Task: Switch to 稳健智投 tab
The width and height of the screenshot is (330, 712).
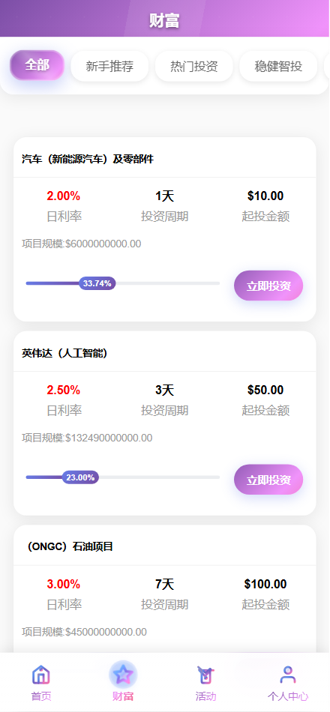Action: pyautogui.click(x=278, y=66)
